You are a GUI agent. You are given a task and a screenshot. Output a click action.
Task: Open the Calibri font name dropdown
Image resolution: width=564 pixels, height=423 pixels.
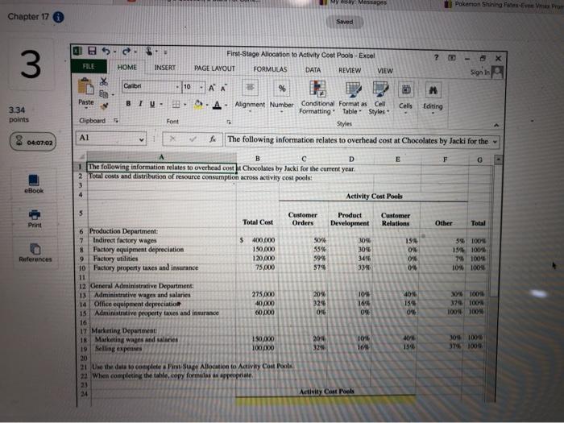click(x=177, y=87)
